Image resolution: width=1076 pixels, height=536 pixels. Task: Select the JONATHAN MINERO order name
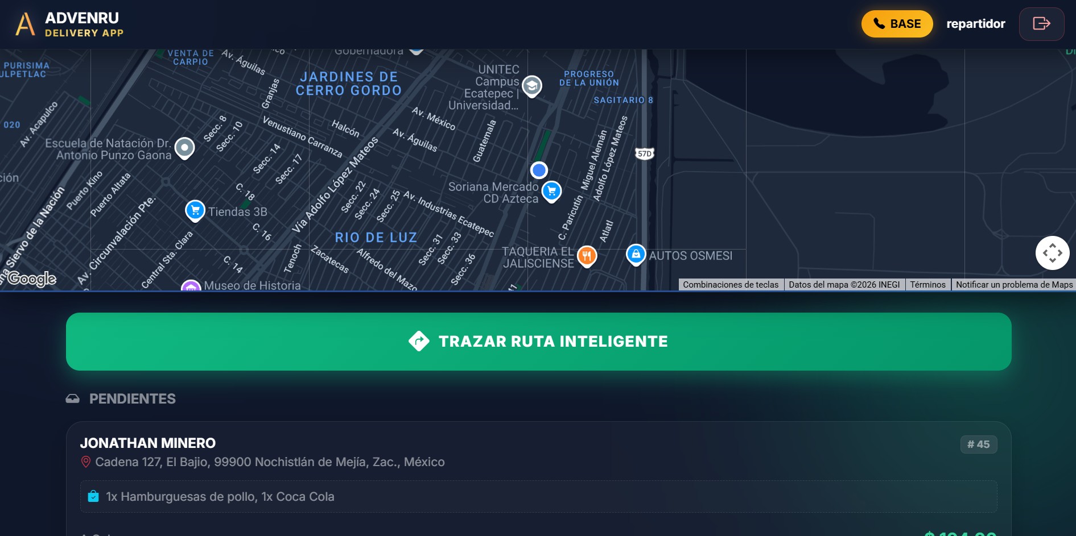[148, 443]
